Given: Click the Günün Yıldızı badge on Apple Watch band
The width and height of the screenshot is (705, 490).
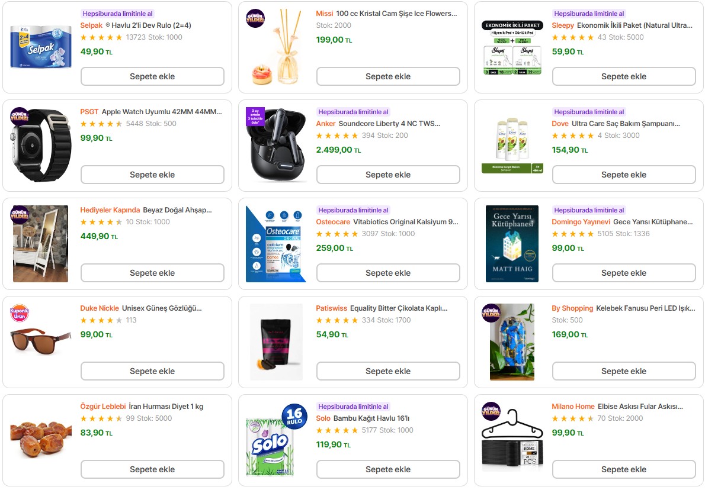Looking at the screenshot, I should click(x=20, y=117).
